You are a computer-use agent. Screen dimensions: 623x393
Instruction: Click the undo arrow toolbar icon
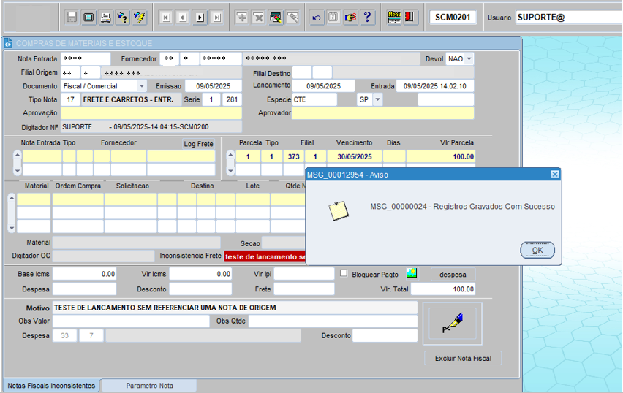click(x=317, y=17)
